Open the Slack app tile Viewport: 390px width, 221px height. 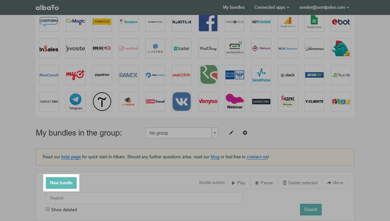pos(288,75)
